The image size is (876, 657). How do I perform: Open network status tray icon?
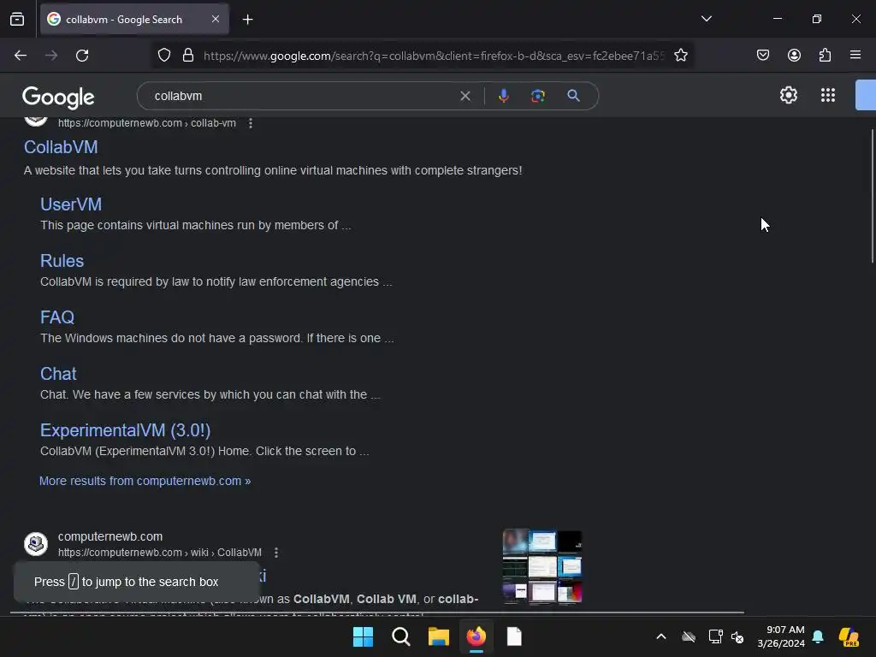coord(715,636)
